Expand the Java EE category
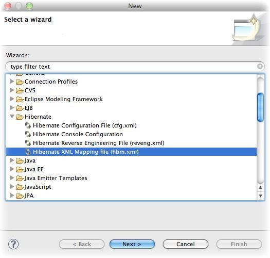Viewport: 270px width, 258px height. click(x=12, y=169)
